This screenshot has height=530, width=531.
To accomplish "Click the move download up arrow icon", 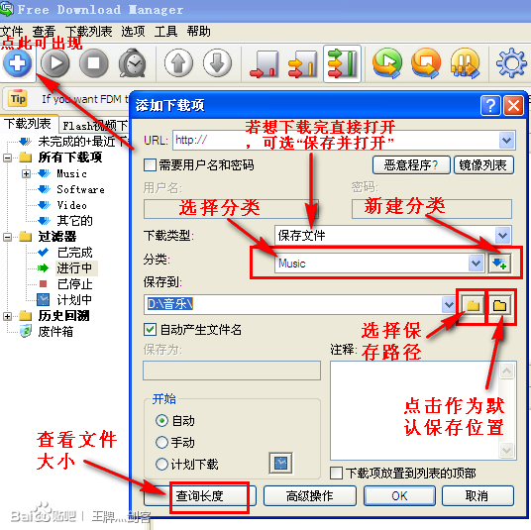I will pyautogui.click(x=178, y=63).
